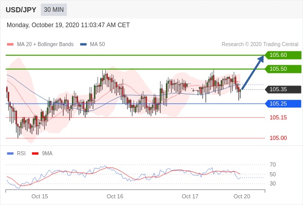Click the red 105.00 support label
This screenshot has height=205, width=303.
(278, 138)
